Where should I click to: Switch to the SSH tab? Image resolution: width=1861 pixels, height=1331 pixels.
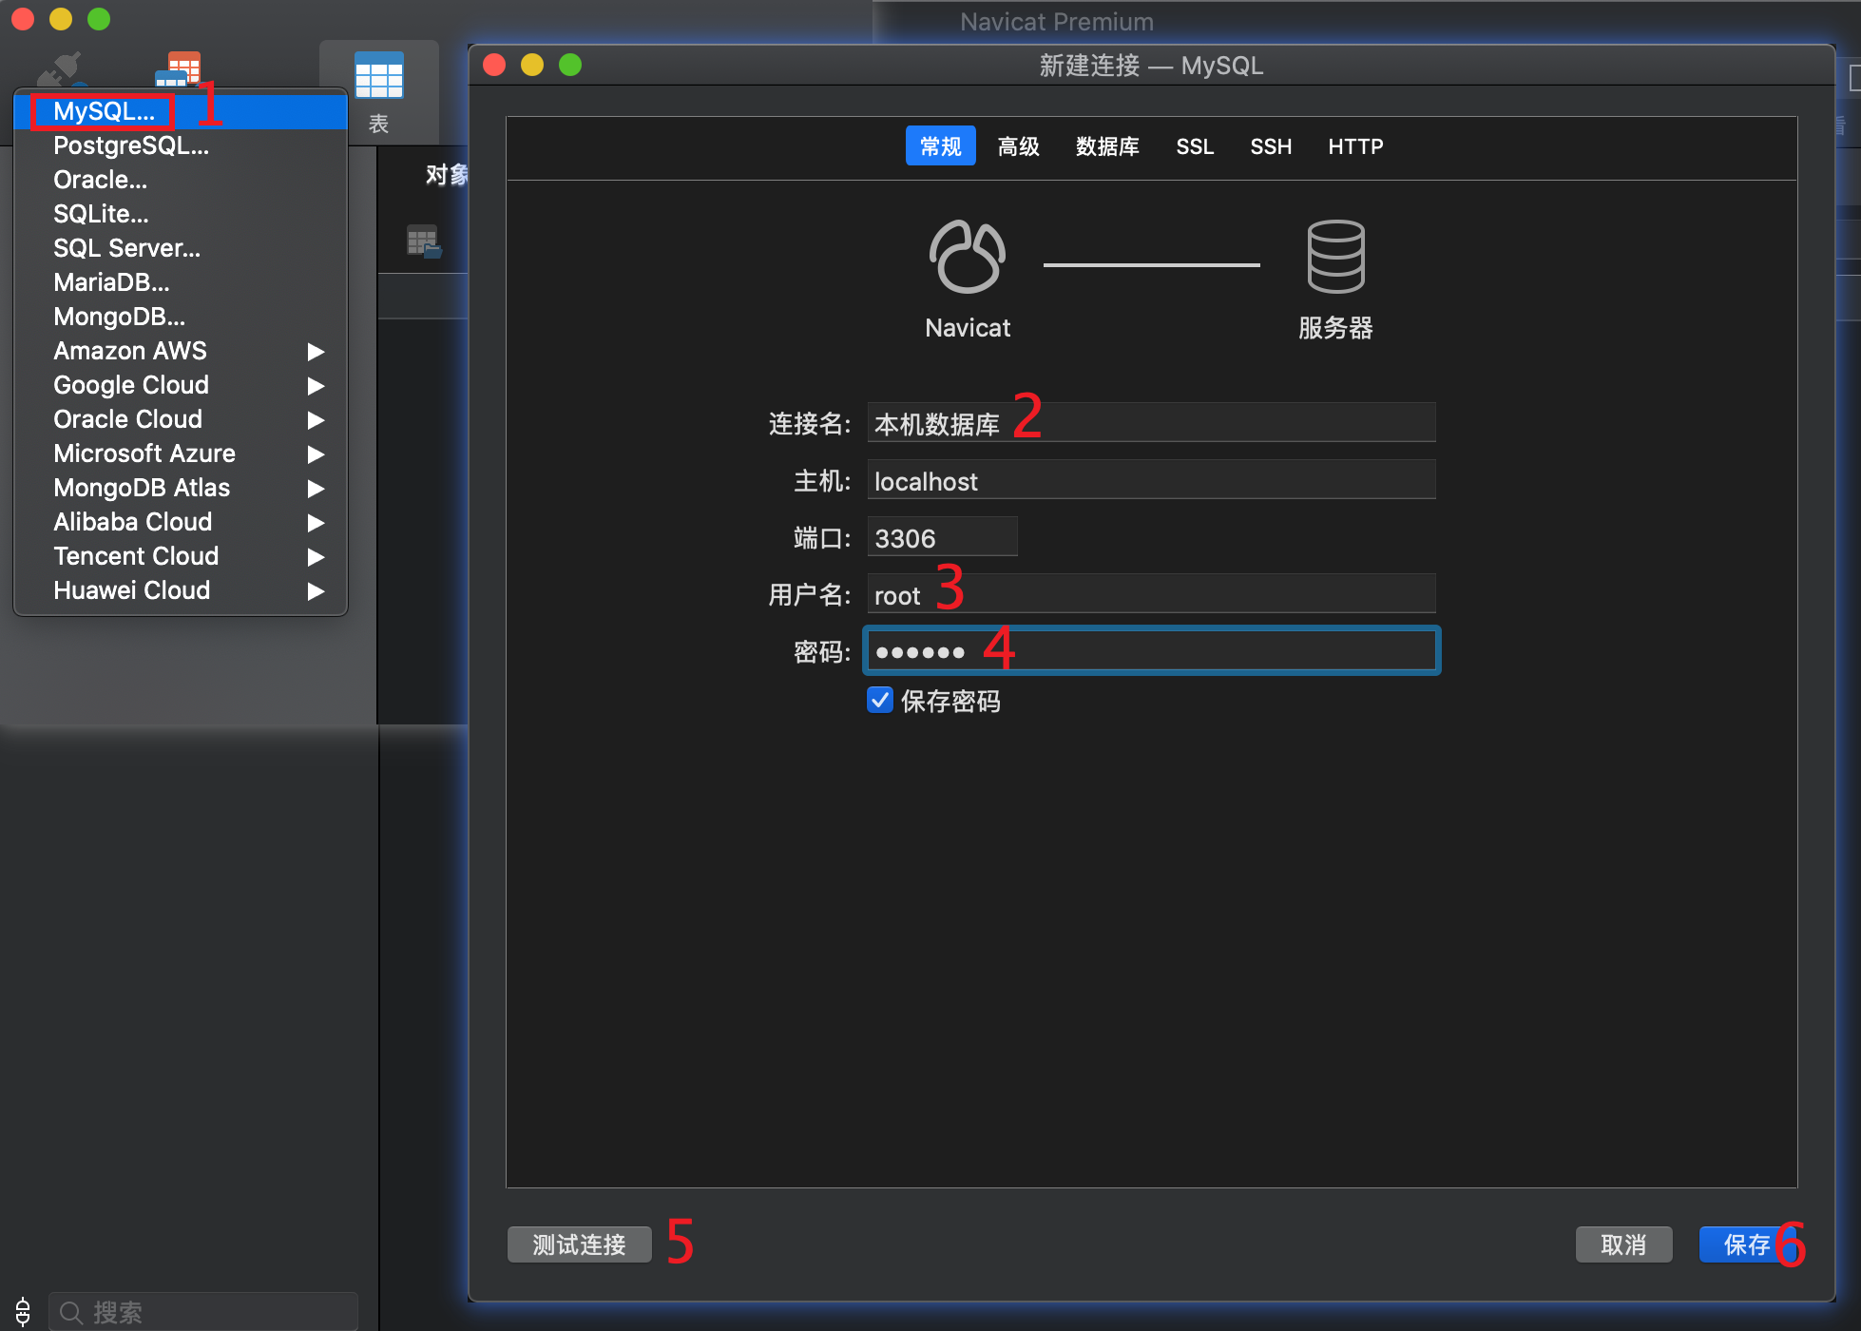click(x=1270, y=146)
